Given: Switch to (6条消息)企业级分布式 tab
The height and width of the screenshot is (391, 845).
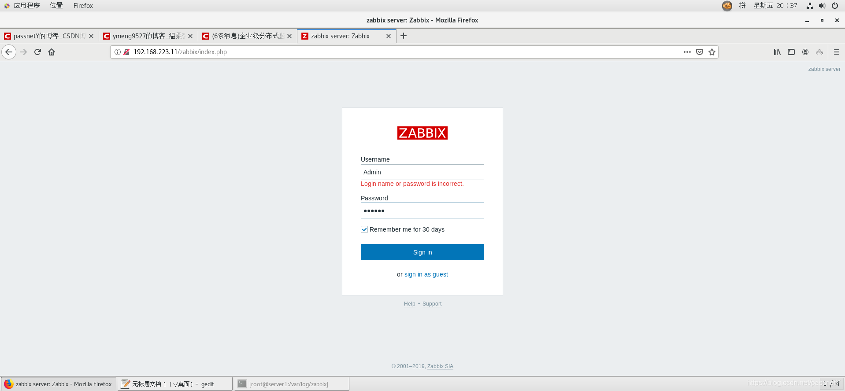Looking at the screenshot, I should click(248, 36).
